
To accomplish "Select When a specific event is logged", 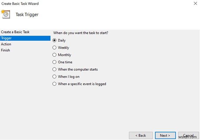I will (x=54, y=84).
